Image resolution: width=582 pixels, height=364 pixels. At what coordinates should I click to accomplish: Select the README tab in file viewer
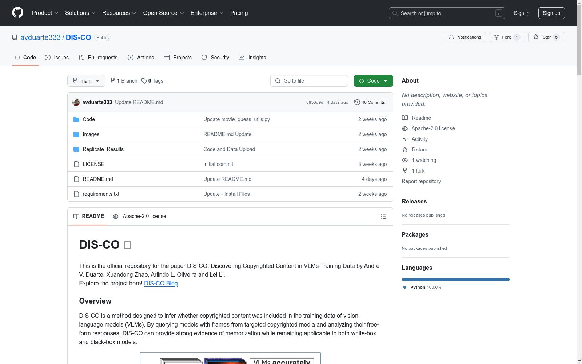click(x=89, y=216)
